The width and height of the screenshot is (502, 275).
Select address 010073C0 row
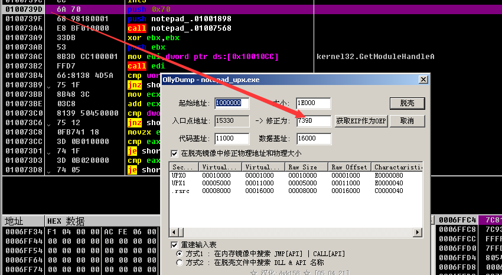click(24, 113)
